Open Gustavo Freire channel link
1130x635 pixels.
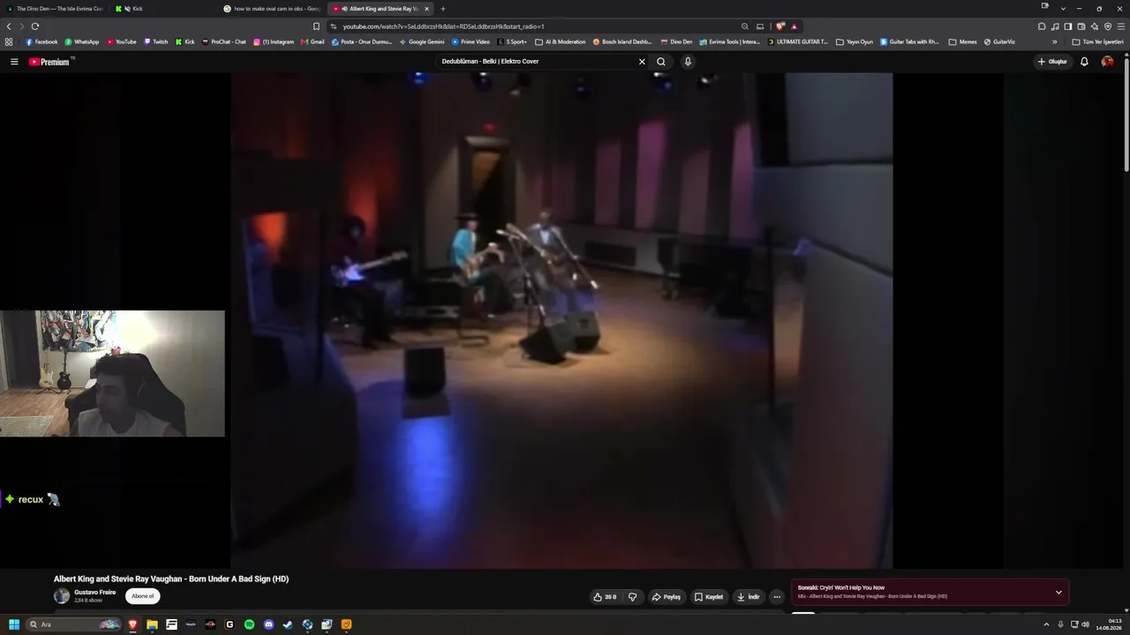tap(94, 593)
